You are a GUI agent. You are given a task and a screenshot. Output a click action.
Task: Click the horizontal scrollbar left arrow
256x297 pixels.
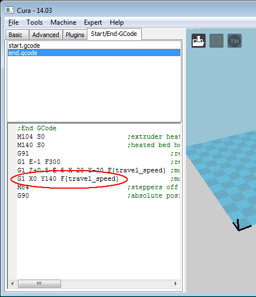pos(12,284)
